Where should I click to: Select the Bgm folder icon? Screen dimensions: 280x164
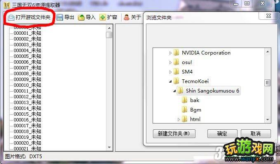[x=184, y=109]
